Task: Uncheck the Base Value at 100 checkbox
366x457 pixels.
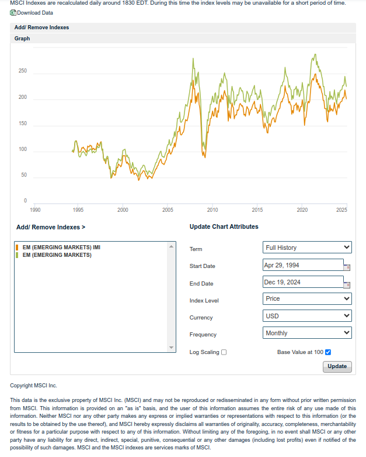Action: click(328, 352)
